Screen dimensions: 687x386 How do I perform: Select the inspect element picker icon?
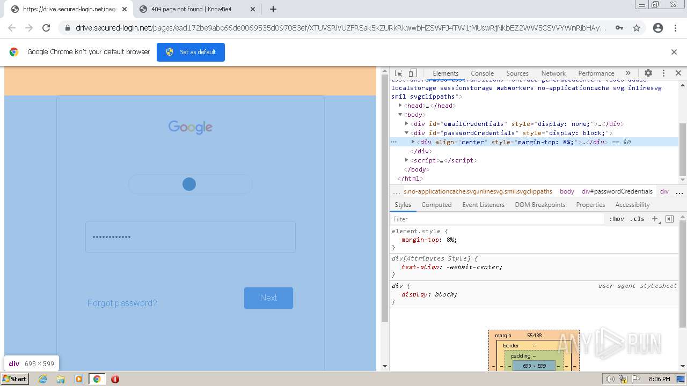(398, 73)
